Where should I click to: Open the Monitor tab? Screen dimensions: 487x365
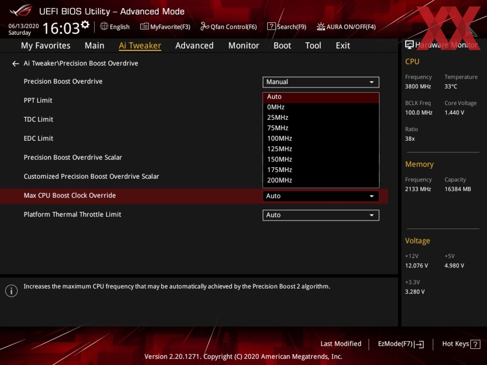click(x=243, y=45)
